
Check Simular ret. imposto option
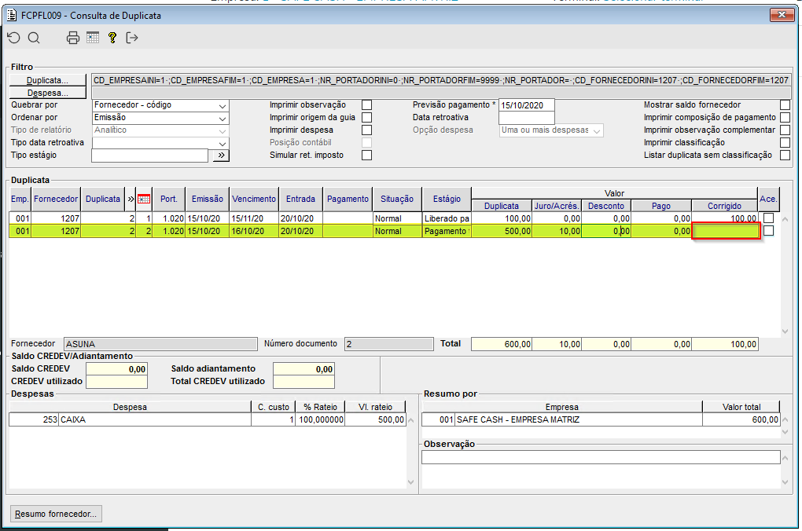pos(366,156)
